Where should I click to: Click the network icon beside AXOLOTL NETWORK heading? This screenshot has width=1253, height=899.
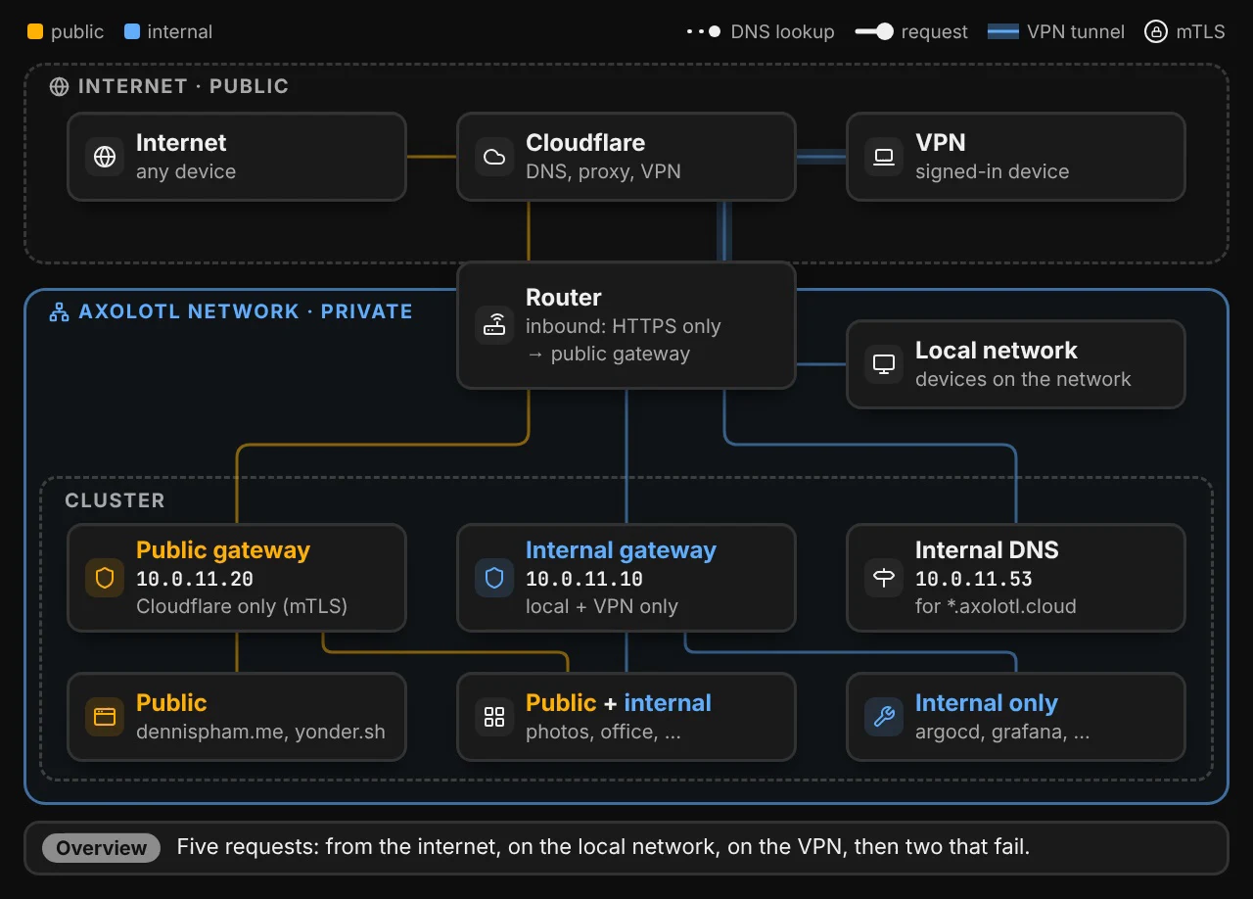tap(60, 312)
